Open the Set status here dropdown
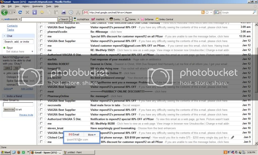Viewport: 258px width, 155px height. pos(32,51)
